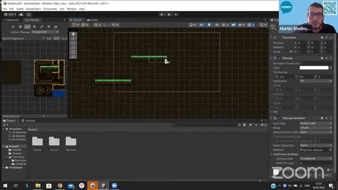The width and height of the screenshot is (338, 190).
Task: Open the version control icon beside cloud
Action: pos(29,14)
